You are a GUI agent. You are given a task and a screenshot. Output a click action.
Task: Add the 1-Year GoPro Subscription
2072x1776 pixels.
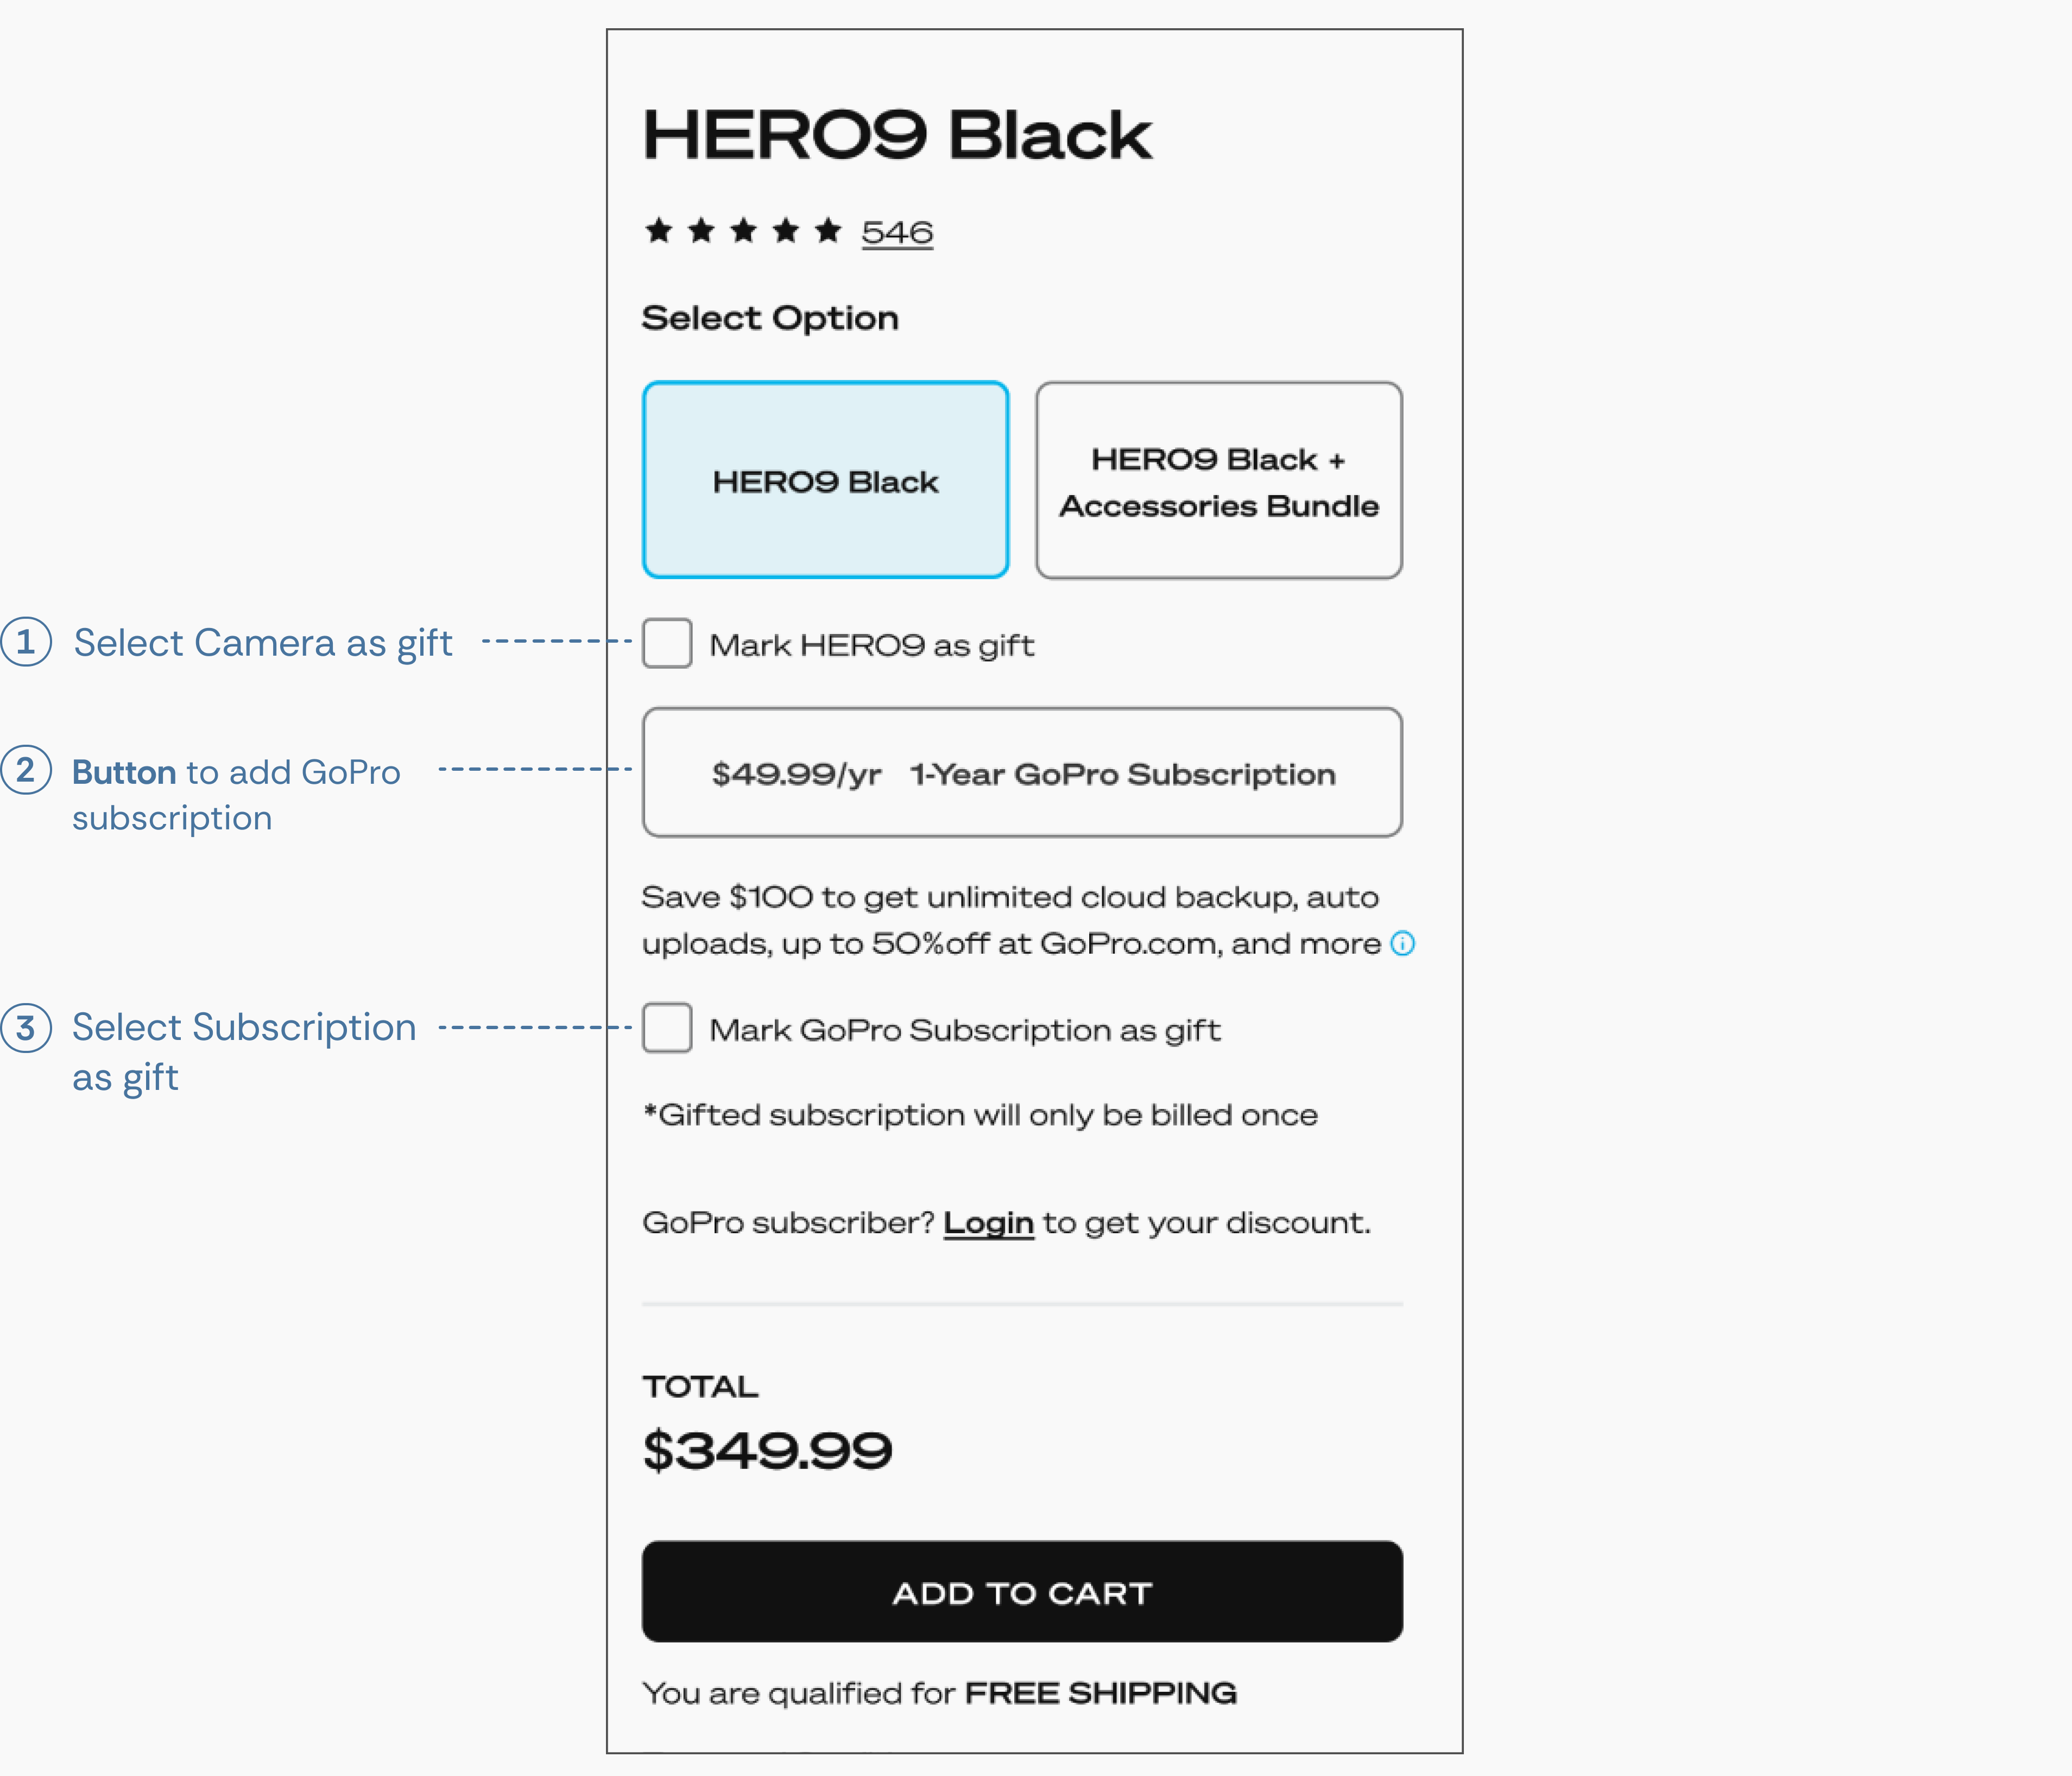tap(1022, 772)
